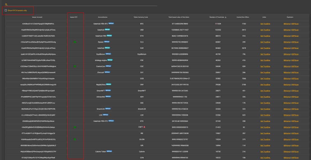Click the Bithomp badge in the EUR row

(107, 48)
